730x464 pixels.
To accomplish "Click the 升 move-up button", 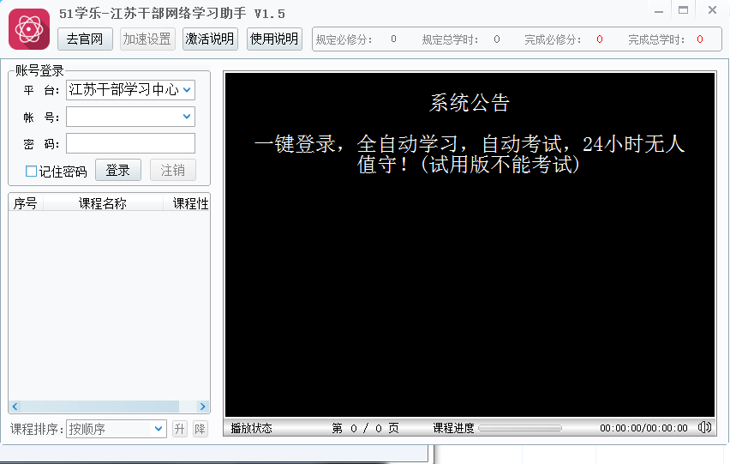I will point(179,429).
